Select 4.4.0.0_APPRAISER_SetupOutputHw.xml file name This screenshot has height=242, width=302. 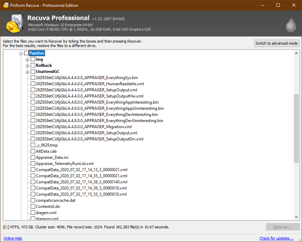[89, 96]
